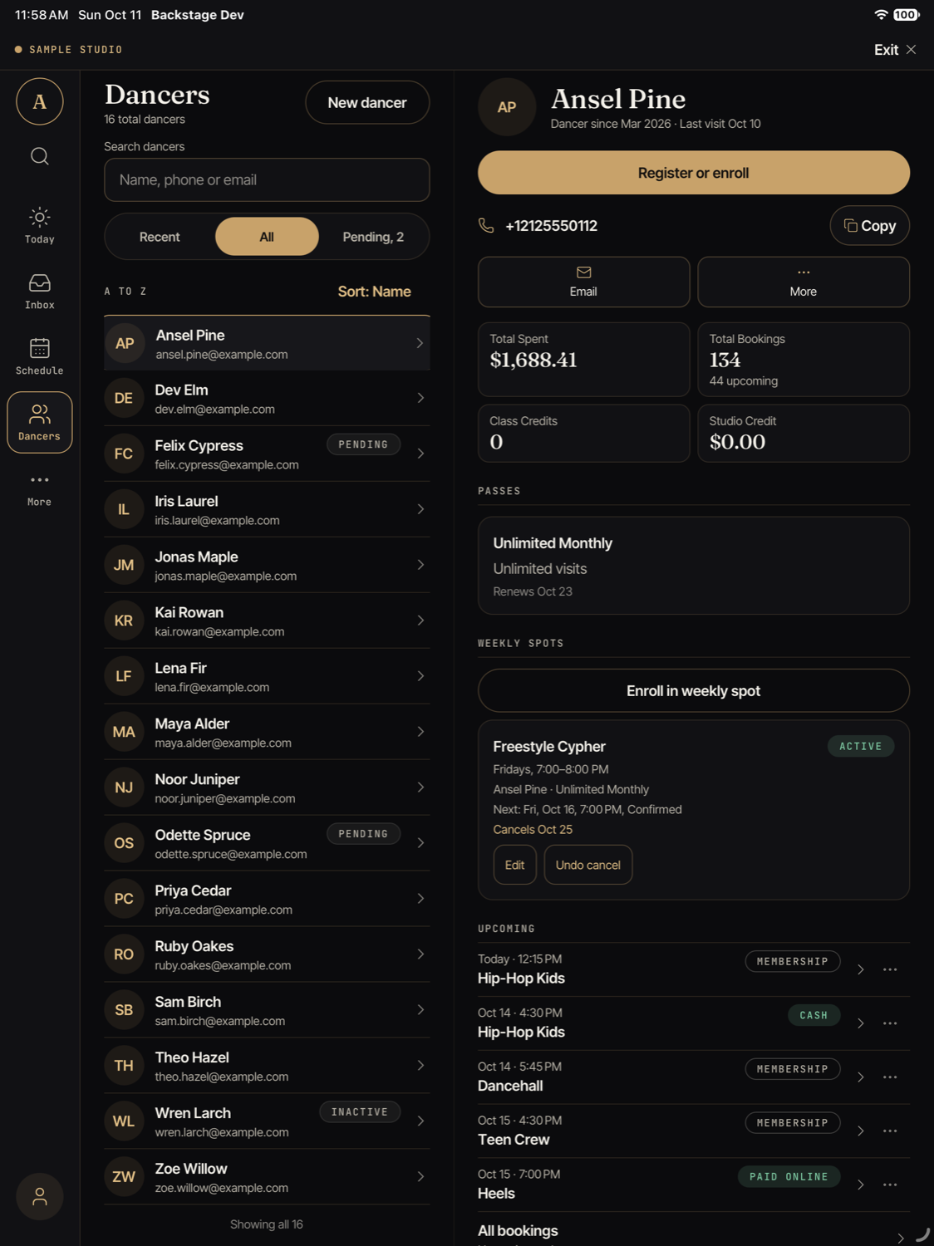
Task: Open Kai Rowan row chevron
Action: coord(420,621)
